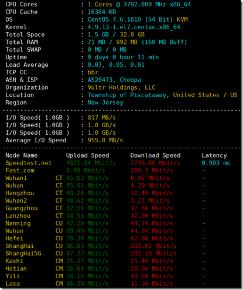This screenshot has width=243, height=290.
Task: Click the 'ShangHai5G' node name
Action: click(x=23, y=254)
